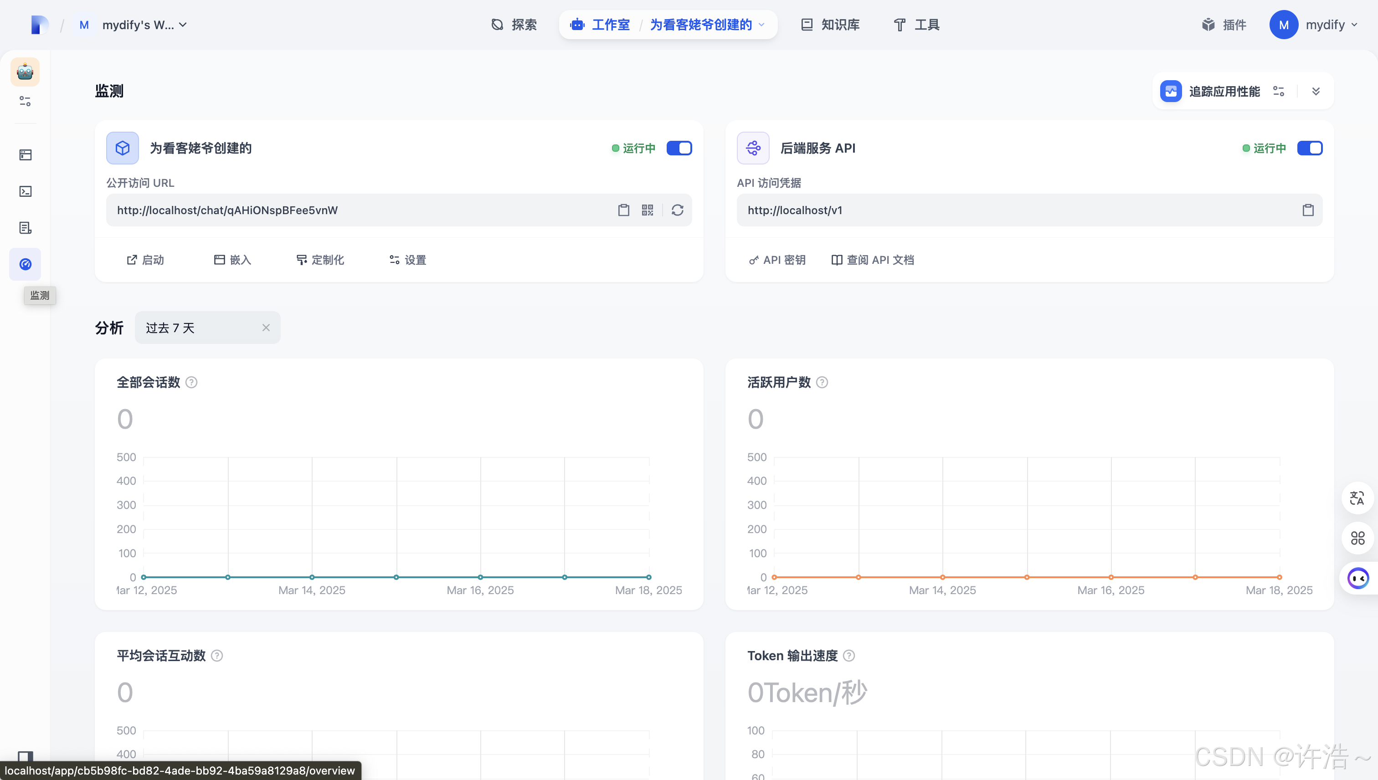Open the monitoring sidebar icon
This screenshot has height=780, width=1378.
click(x=25, y=264)
